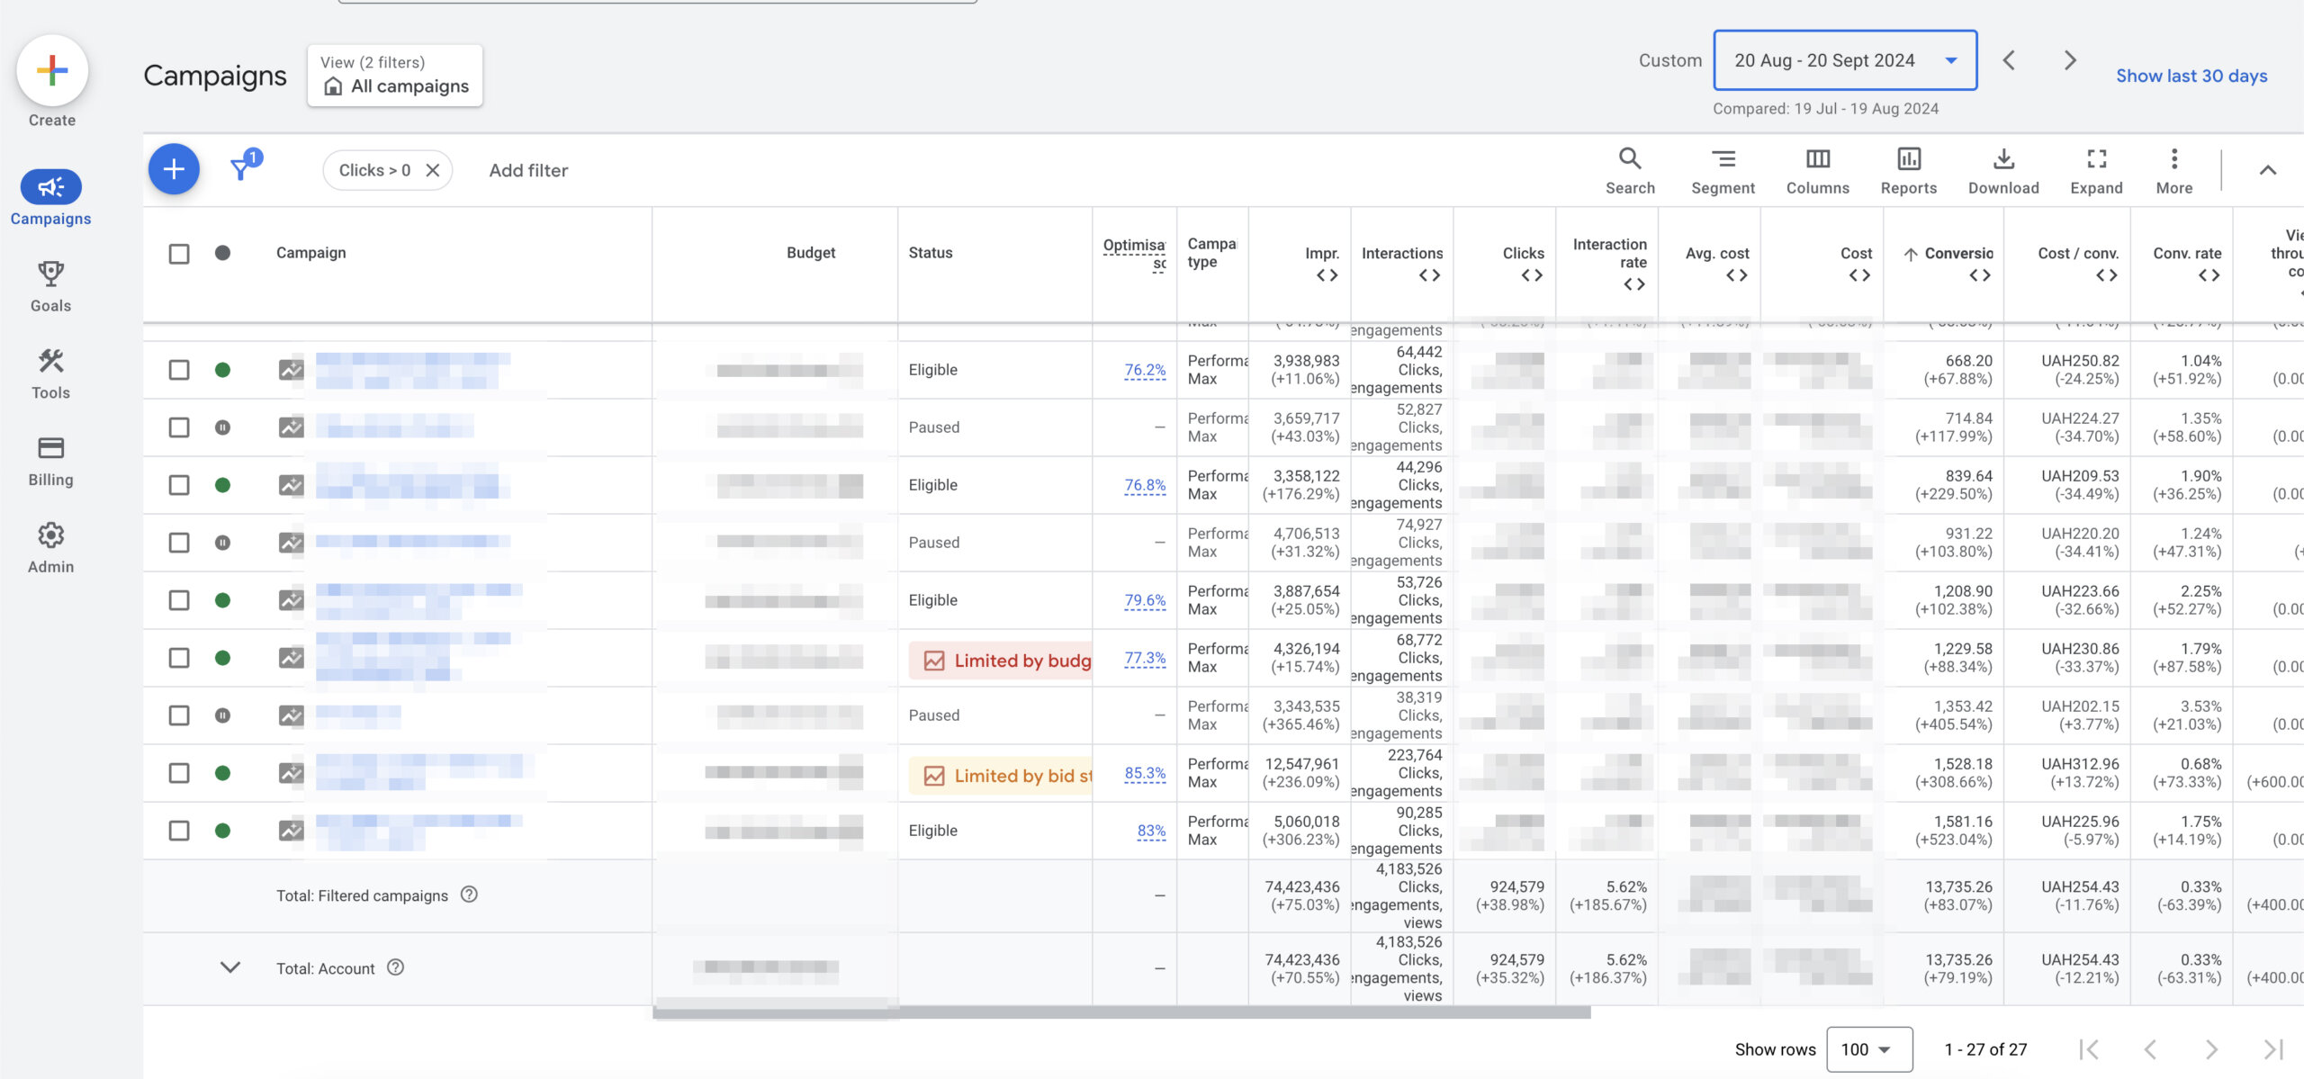The width and height of the screenshot is (2304, 1079).
Task: Click the Add filter button
Action: pyautogui.click(x=528, y=170)
